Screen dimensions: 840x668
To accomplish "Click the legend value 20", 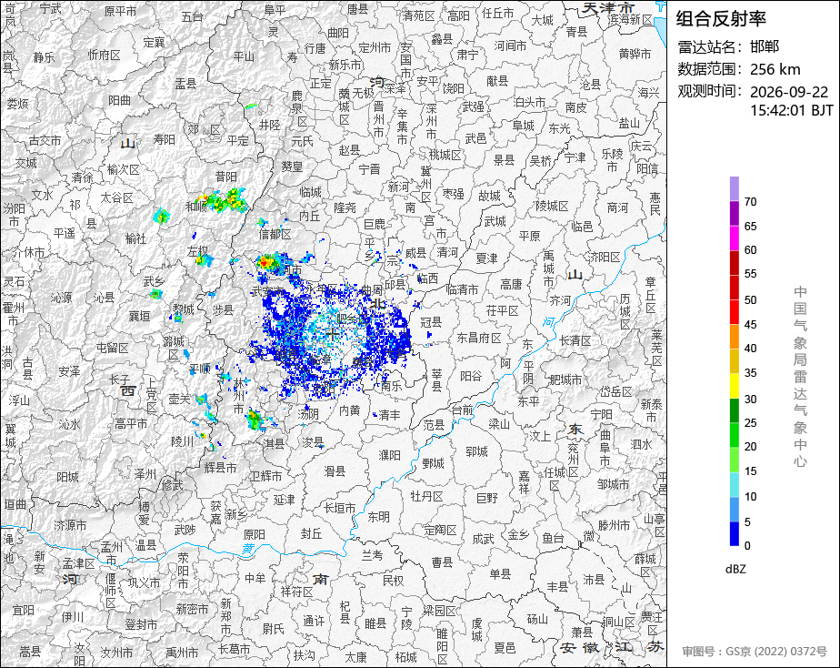I will click(751, 446).
